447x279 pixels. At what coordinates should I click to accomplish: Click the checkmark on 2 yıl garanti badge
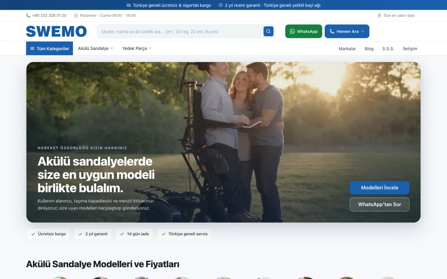pyautogui.click(x=80, y=234)
